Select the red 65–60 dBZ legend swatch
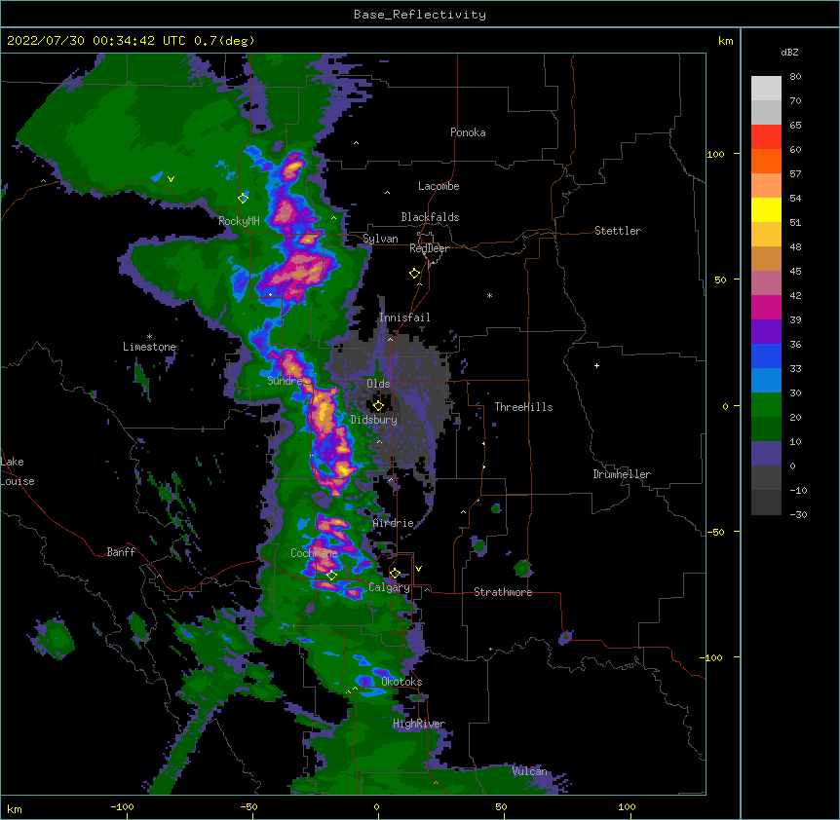840x820 pixels. coord(766,137)
